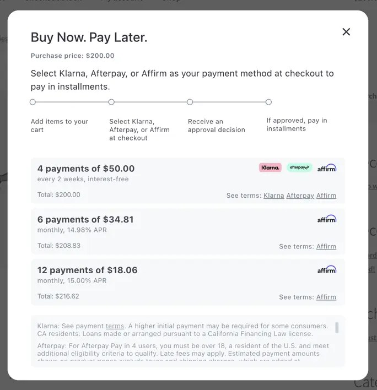Open Afterpay terms link

[300, 196]
